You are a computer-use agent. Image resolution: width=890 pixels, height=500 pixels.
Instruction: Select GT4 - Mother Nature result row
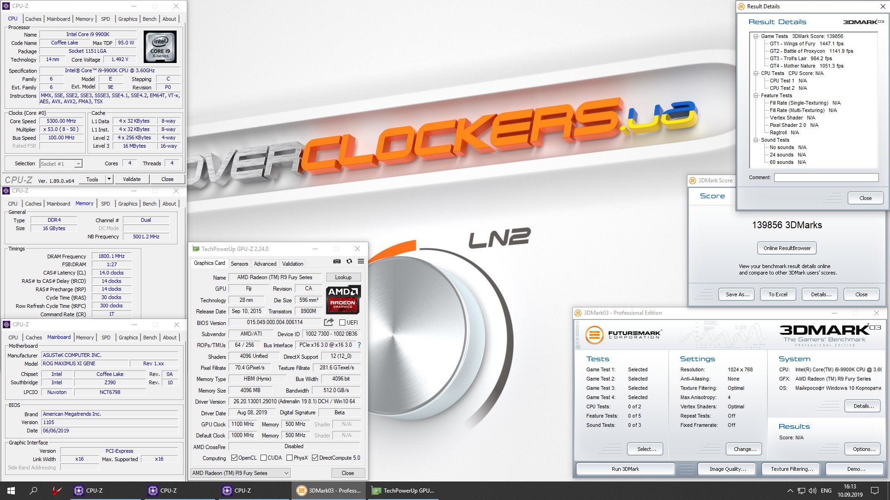[x=807, y=66]
